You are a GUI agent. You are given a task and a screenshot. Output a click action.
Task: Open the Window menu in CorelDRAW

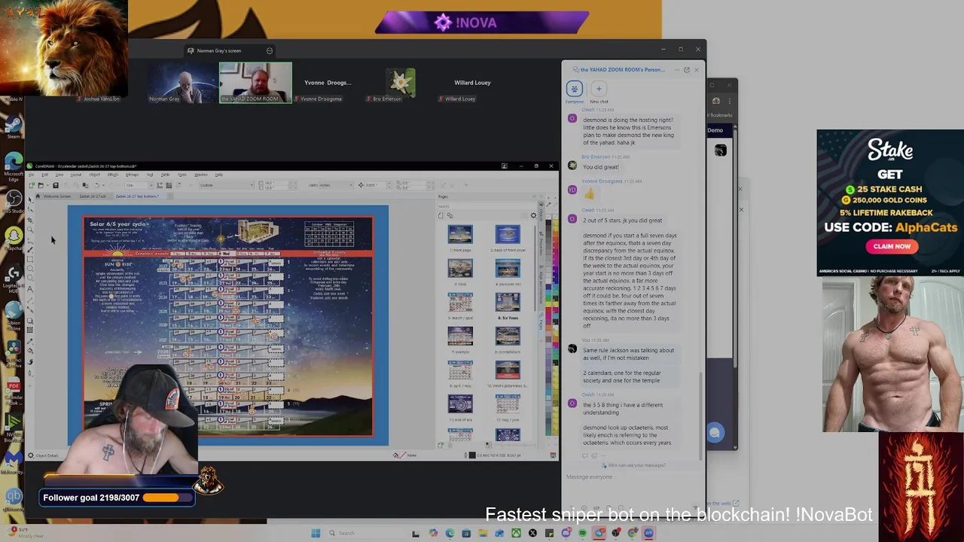point(201,175)
